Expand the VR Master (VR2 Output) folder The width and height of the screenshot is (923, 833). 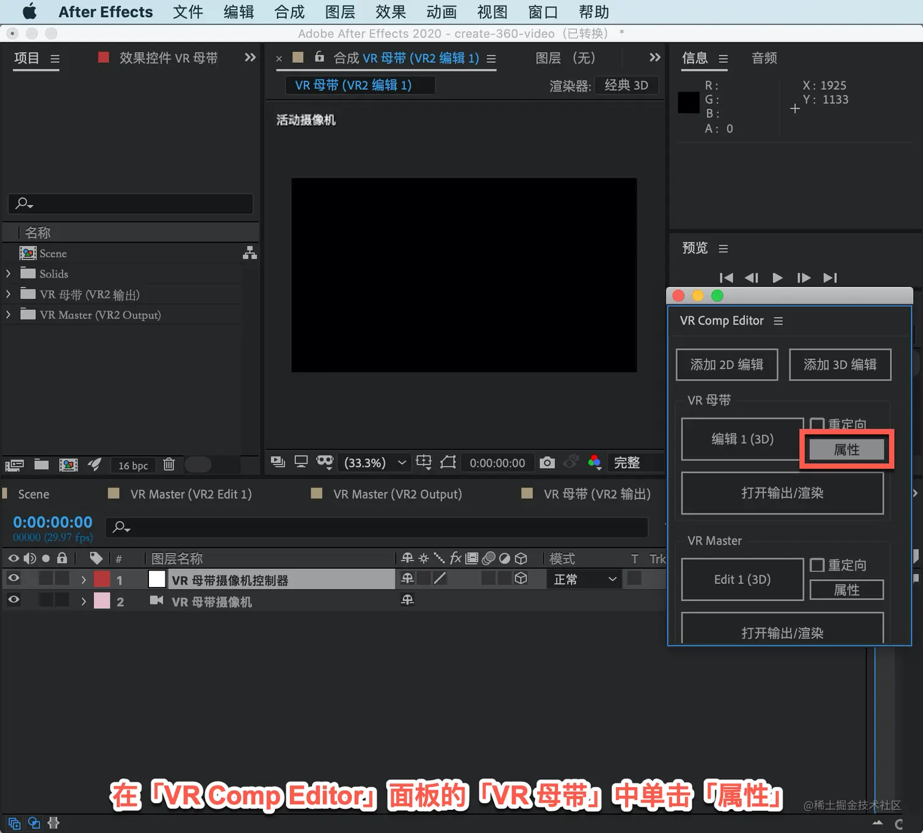pyautogui.click(x=9, y=315)
